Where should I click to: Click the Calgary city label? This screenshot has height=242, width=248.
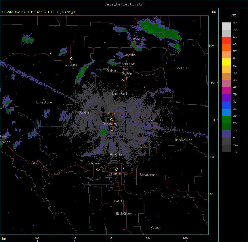point(115,173)
